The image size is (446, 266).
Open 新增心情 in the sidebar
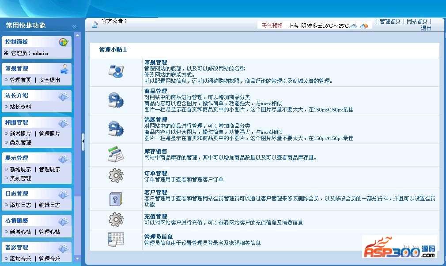coord(20,232)
